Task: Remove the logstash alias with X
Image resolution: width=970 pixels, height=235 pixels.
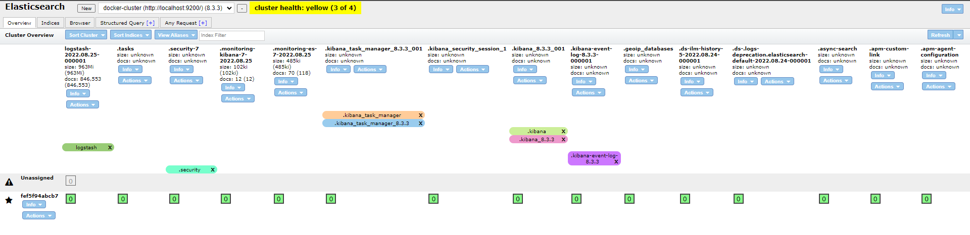Action: (110, 148)
